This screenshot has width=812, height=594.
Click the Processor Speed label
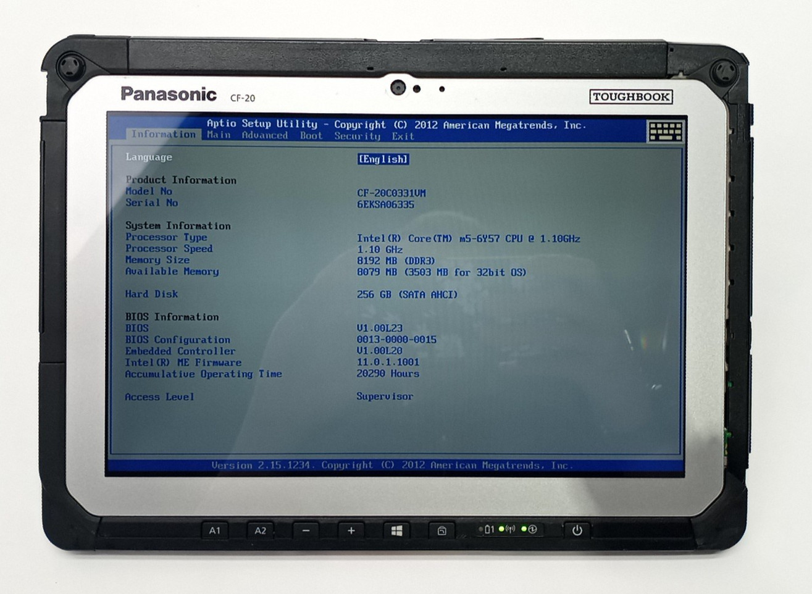click(169, 248)
